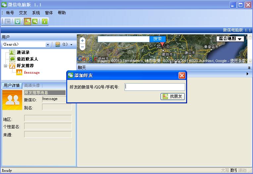
Task: Click the pin icon of 聊天 panel
Action: point(249,68)
